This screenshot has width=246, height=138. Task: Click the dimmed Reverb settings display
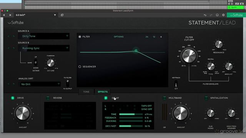click(x=70, y=116)
